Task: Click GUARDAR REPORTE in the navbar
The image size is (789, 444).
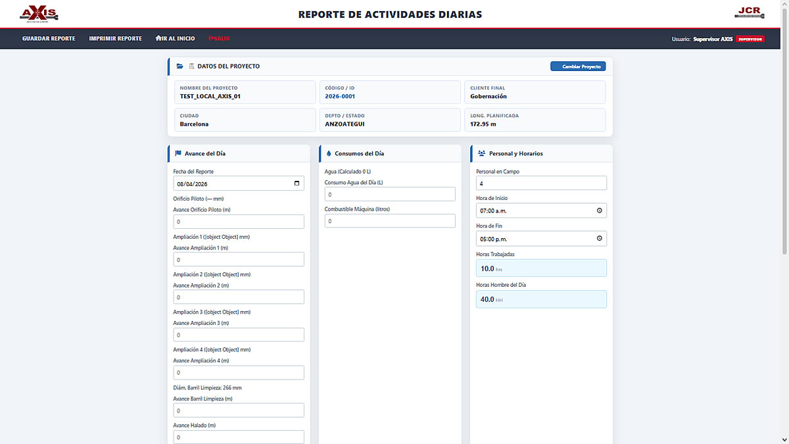Action: 49,38
